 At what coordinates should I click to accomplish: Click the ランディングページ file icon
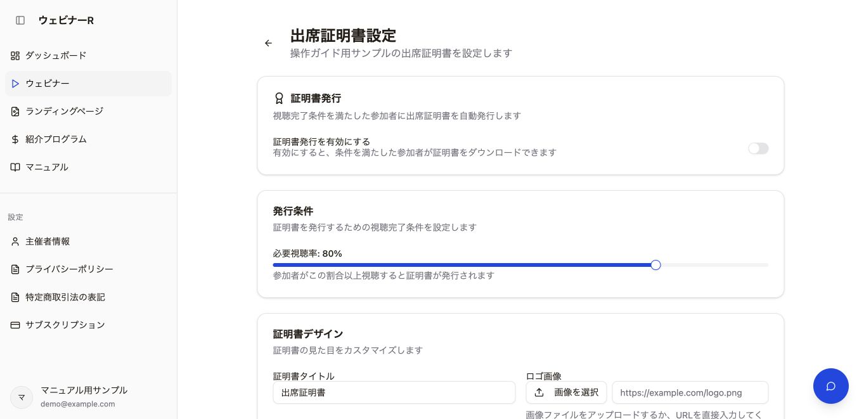[x=15, y=112]
